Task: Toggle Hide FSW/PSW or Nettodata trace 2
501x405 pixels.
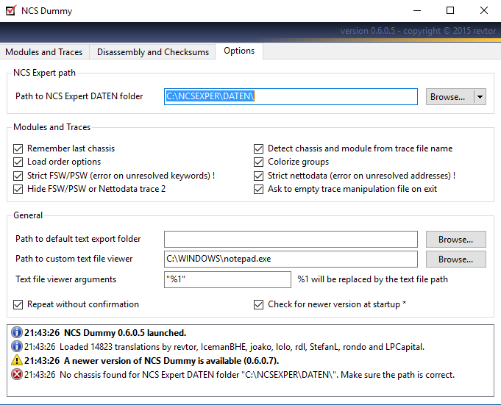Action: point(18,189)
